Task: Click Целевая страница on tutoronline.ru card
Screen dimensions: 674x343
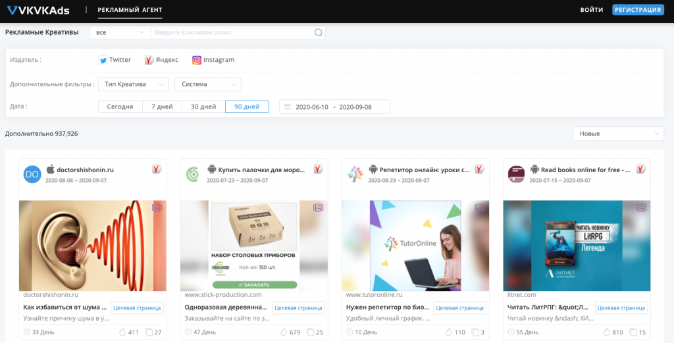Action: click(x=460, y=308)
